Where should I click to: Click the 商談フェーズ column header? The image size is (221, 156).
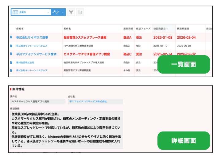click(143, 29)
